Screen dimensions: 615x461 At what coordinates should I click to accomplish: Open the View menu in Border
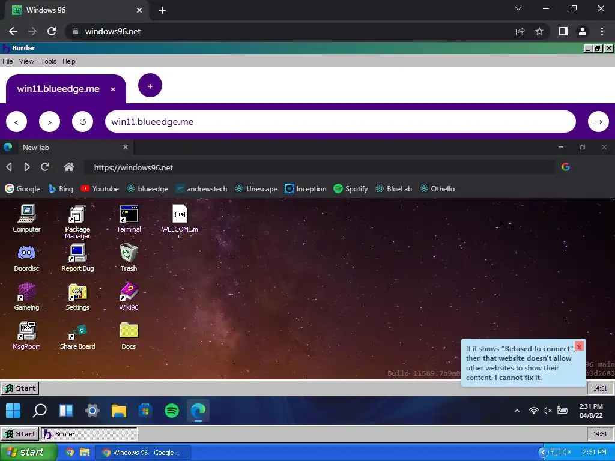click(x=26, y=61)
